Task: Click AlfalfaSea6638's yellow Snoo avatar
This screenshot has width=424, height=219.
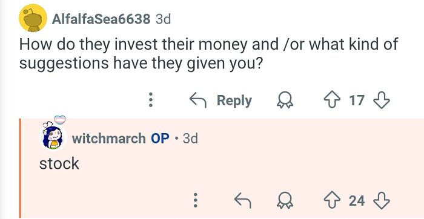Action: [32, 18]
